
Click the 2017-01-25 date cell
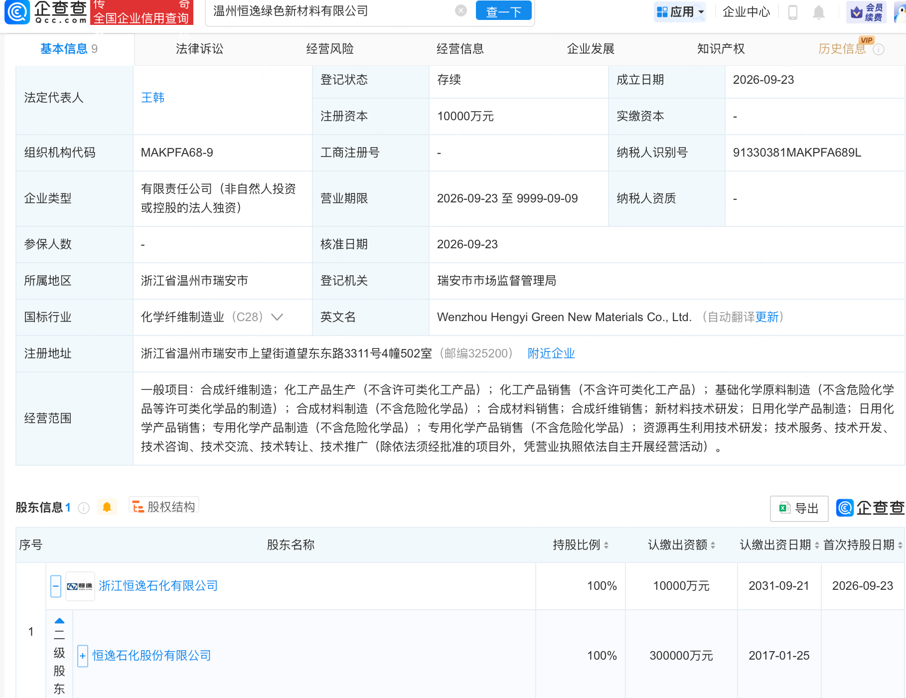(x=779, y=656)
